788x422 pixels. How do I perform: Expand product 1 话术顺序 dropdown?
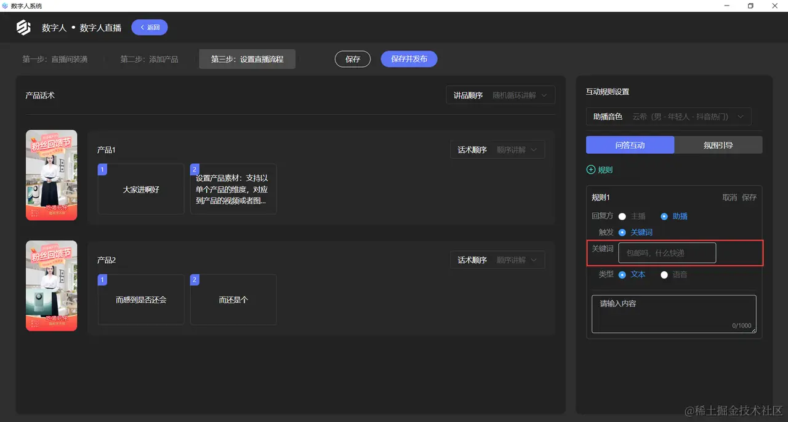(x=497, y=149)
